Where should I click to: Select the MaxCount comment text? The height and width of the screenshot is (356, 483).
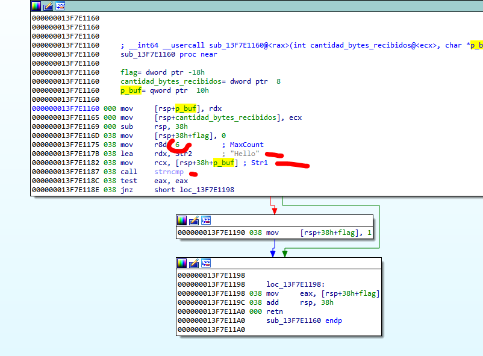point(247,145)
